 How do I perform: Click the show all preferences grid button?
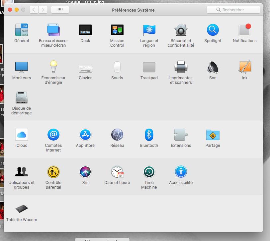tap(60, 10)
